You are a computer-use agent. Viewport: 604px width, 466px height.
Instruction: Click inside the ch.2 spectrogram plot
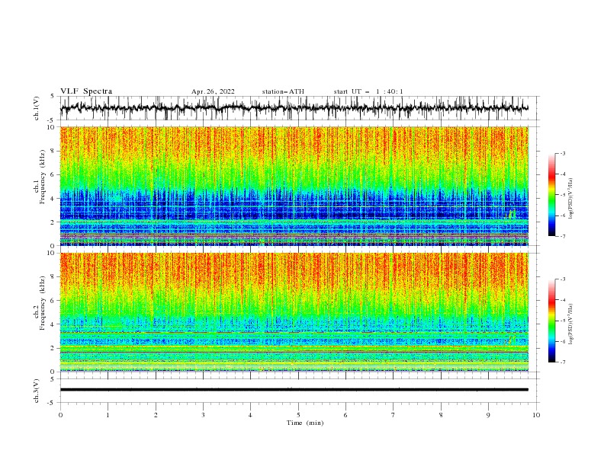coord(294,312)
